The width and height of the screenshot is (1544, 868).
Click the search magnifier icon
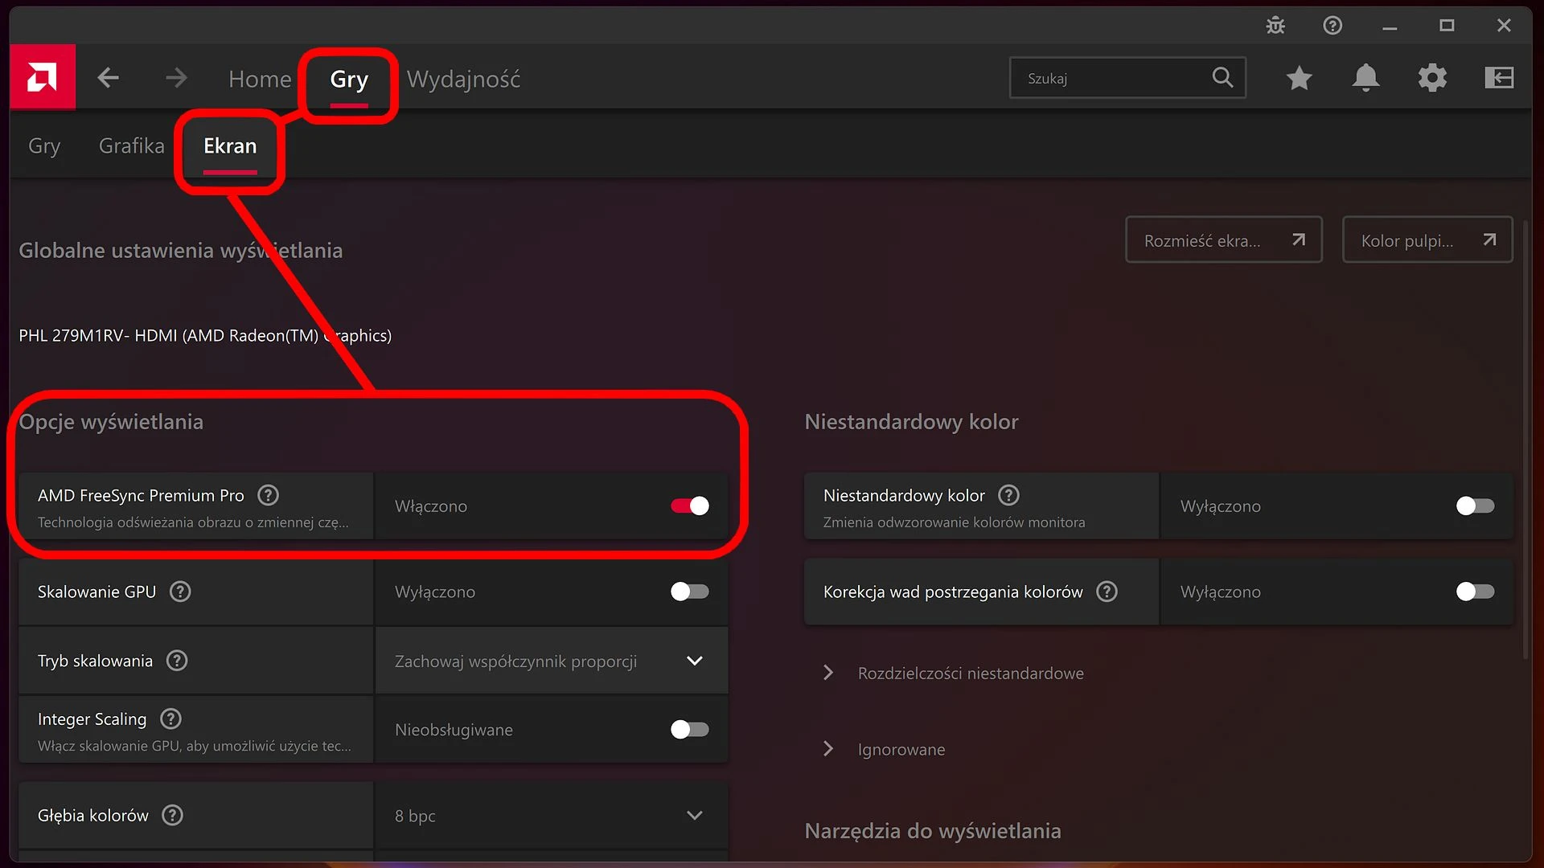click(x=1222, y=77)
